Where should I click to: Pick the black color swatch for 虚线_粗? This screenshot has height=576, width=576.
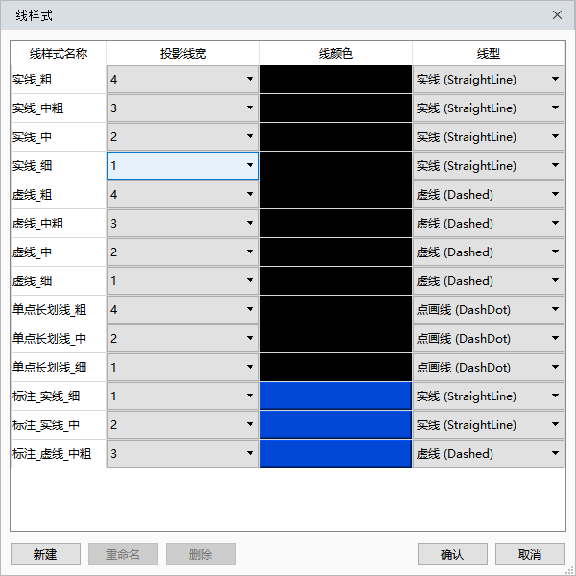336,194
